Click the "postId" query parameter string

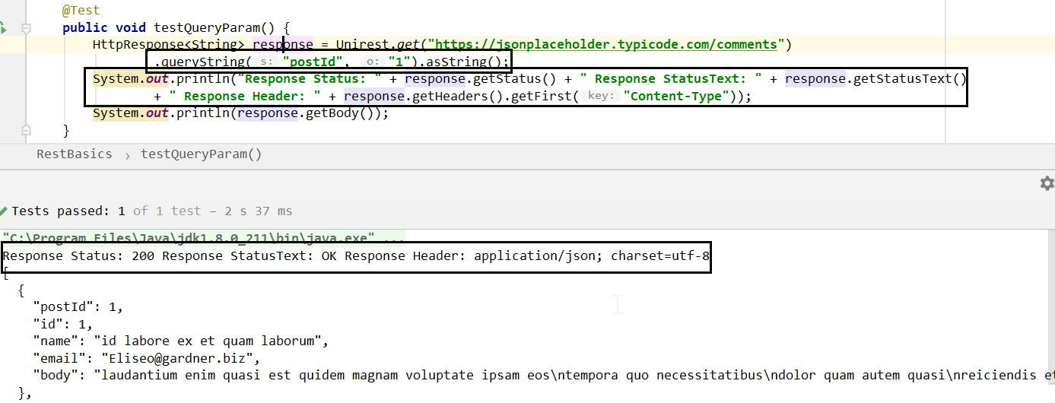click(x=315, y=62)
